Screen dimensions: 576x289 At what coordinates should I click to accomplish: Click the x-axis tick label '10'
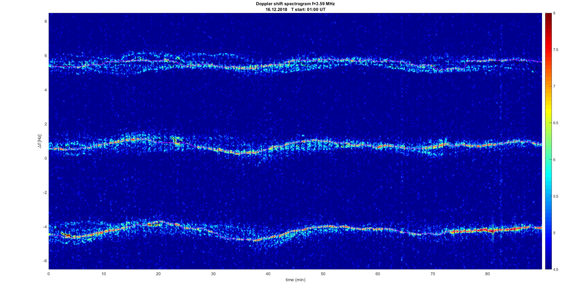point(103,274)
